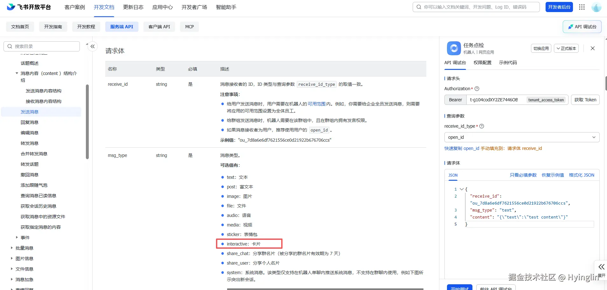Open 话题概述 in sidebar tree

30,63
